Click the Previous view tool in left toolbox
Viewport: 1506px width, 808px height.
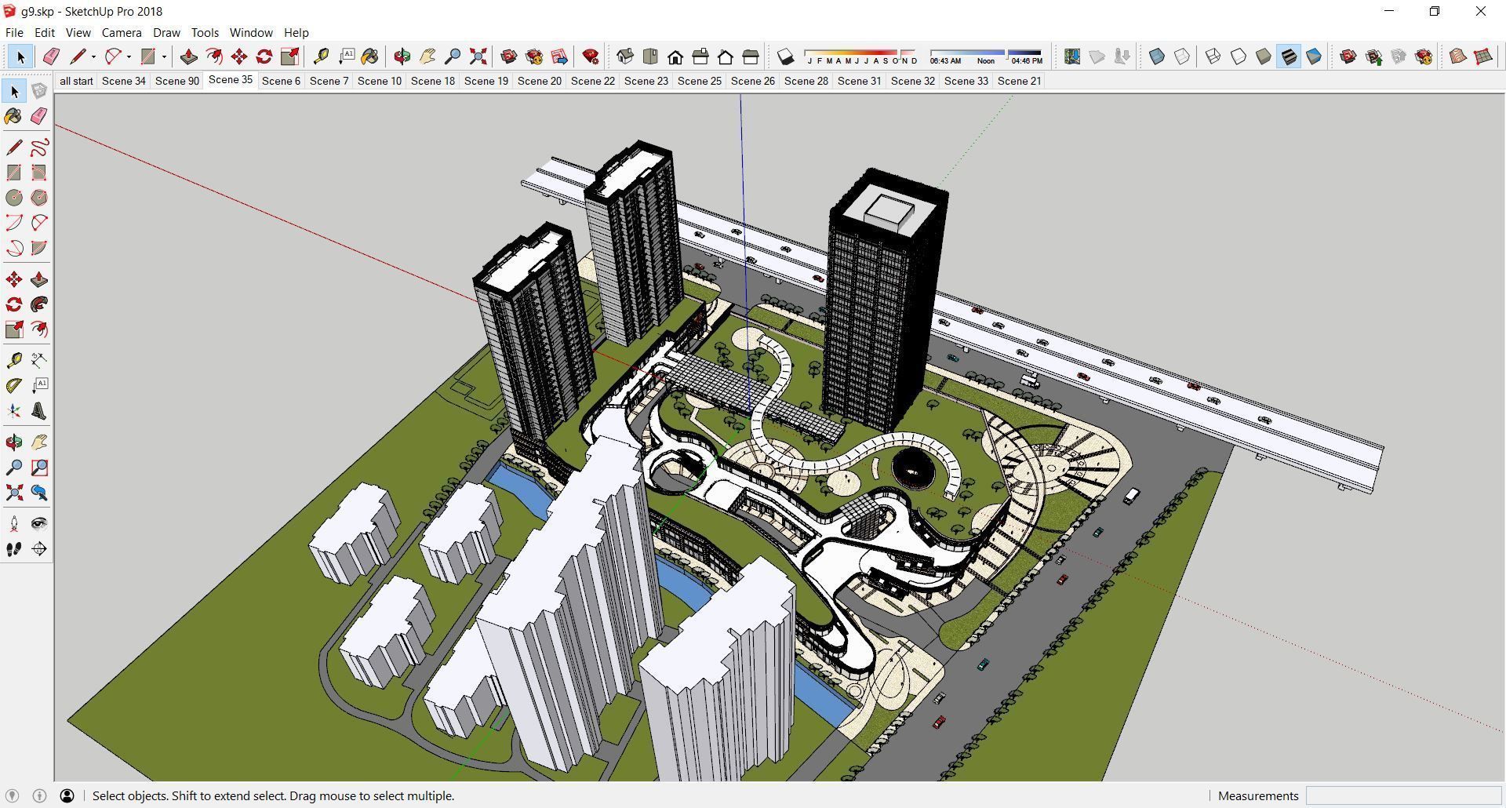point(39,493)
